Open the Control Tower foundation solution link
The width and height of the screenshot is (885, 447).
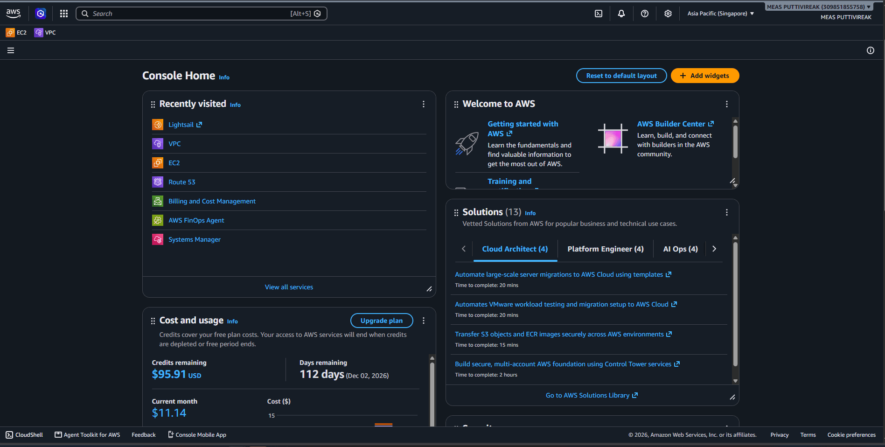coord(567,364)
